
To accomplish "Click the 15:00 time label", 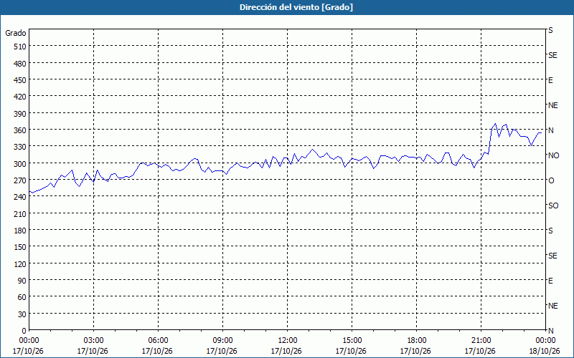I will (x=352, y=341).
